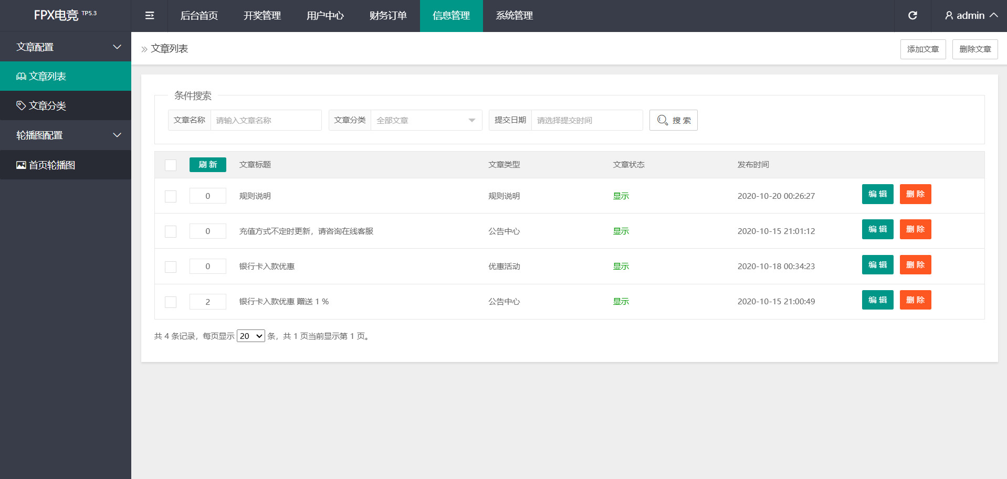Open the 开奖管理 top menu
This screenshot has width=1007, height=479.
(x=262, y=16)
